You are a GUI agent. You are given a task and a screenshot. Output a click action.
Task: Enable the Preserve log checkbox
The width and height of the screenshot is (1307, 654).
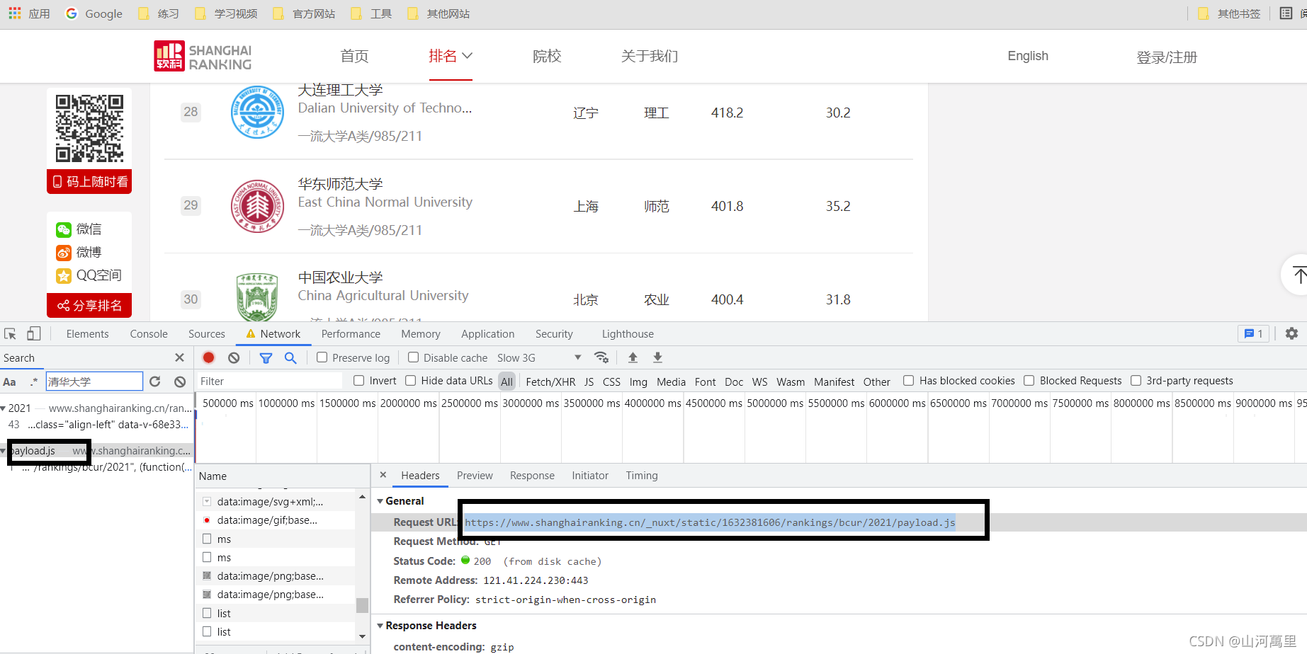pyautogui.click(x=322, y=357)
